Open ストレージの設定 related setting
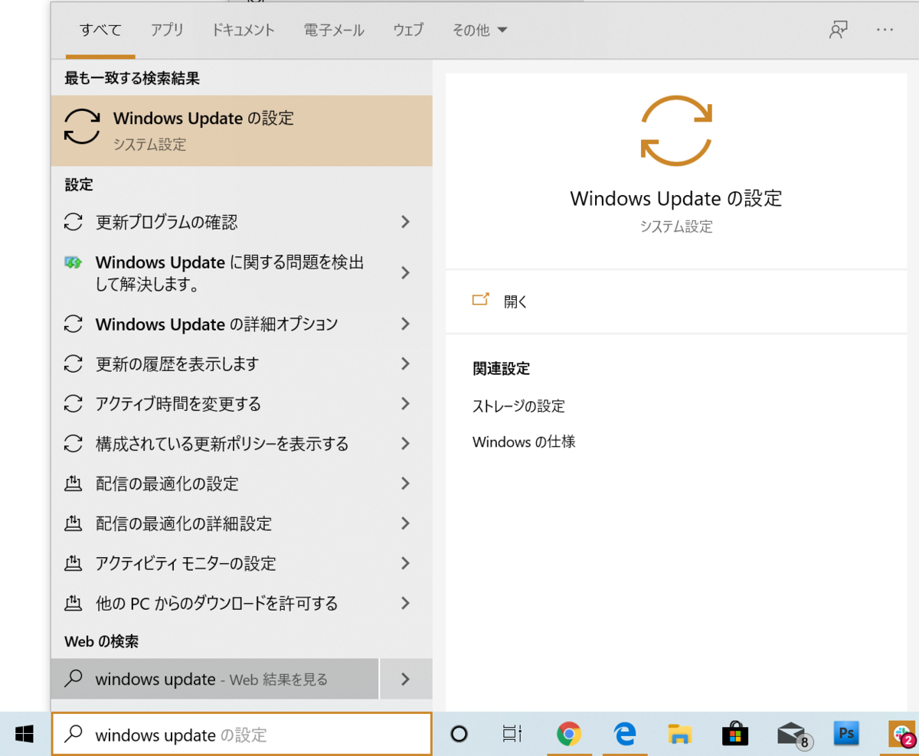The height and width of the screenshot is (756, 919). (518, 406)
